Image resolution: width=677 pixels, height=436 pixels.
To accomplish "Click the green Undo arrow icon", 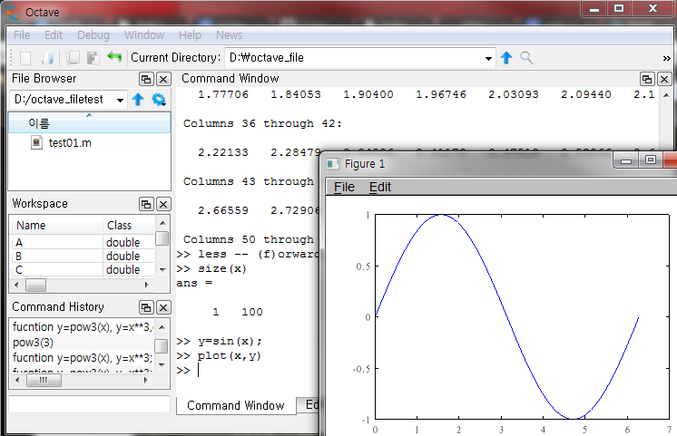I will (114, 57).
